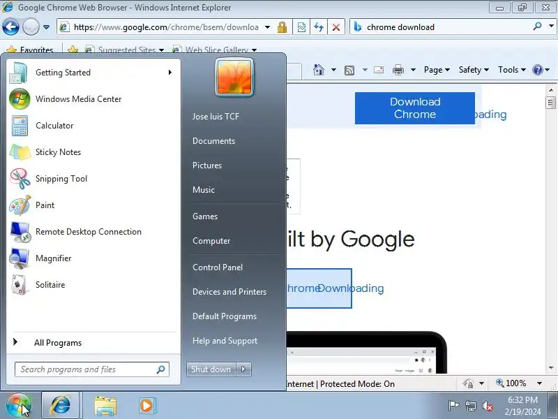Open Control Panel

pos(218,267)
